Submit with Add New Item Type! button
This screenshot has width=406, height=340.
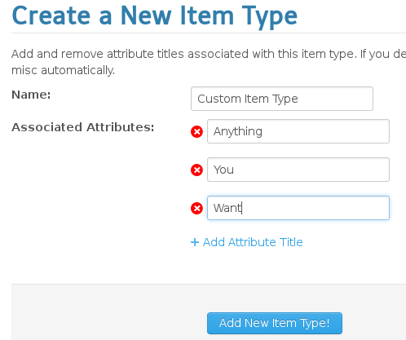(275, 323)
